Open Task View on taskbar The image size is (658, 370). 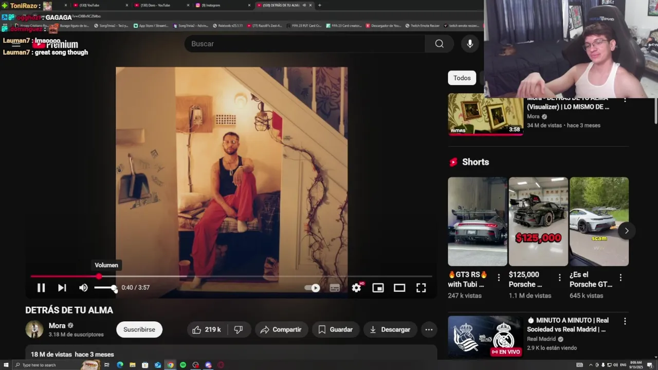tap(107, 365)
